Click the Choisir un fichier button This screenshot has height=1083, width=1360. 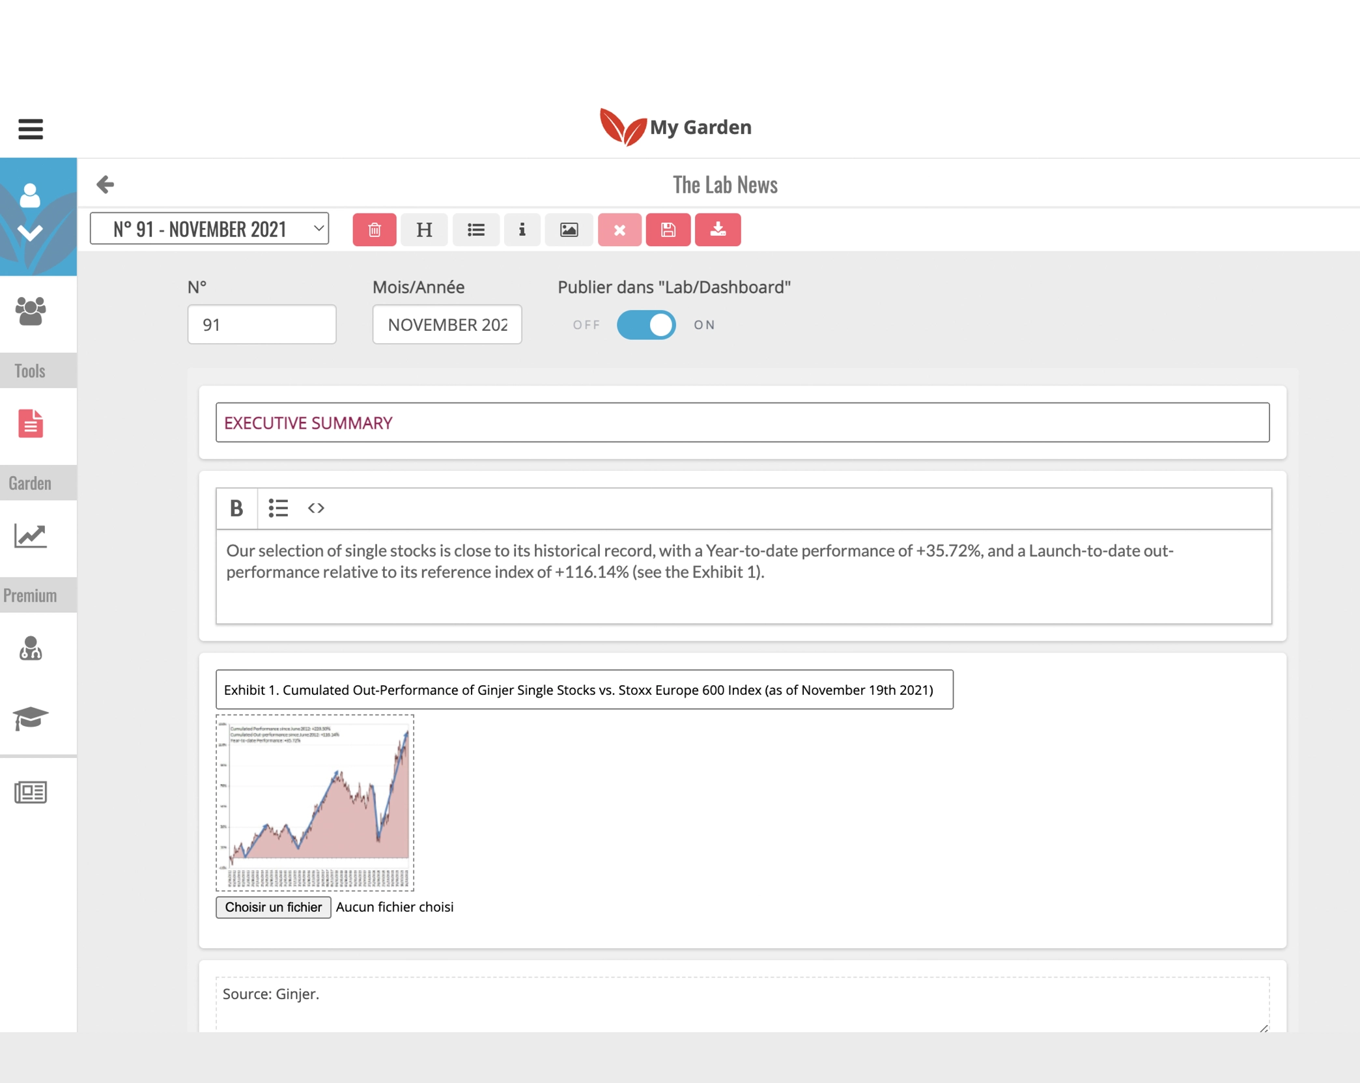point(273,907)
